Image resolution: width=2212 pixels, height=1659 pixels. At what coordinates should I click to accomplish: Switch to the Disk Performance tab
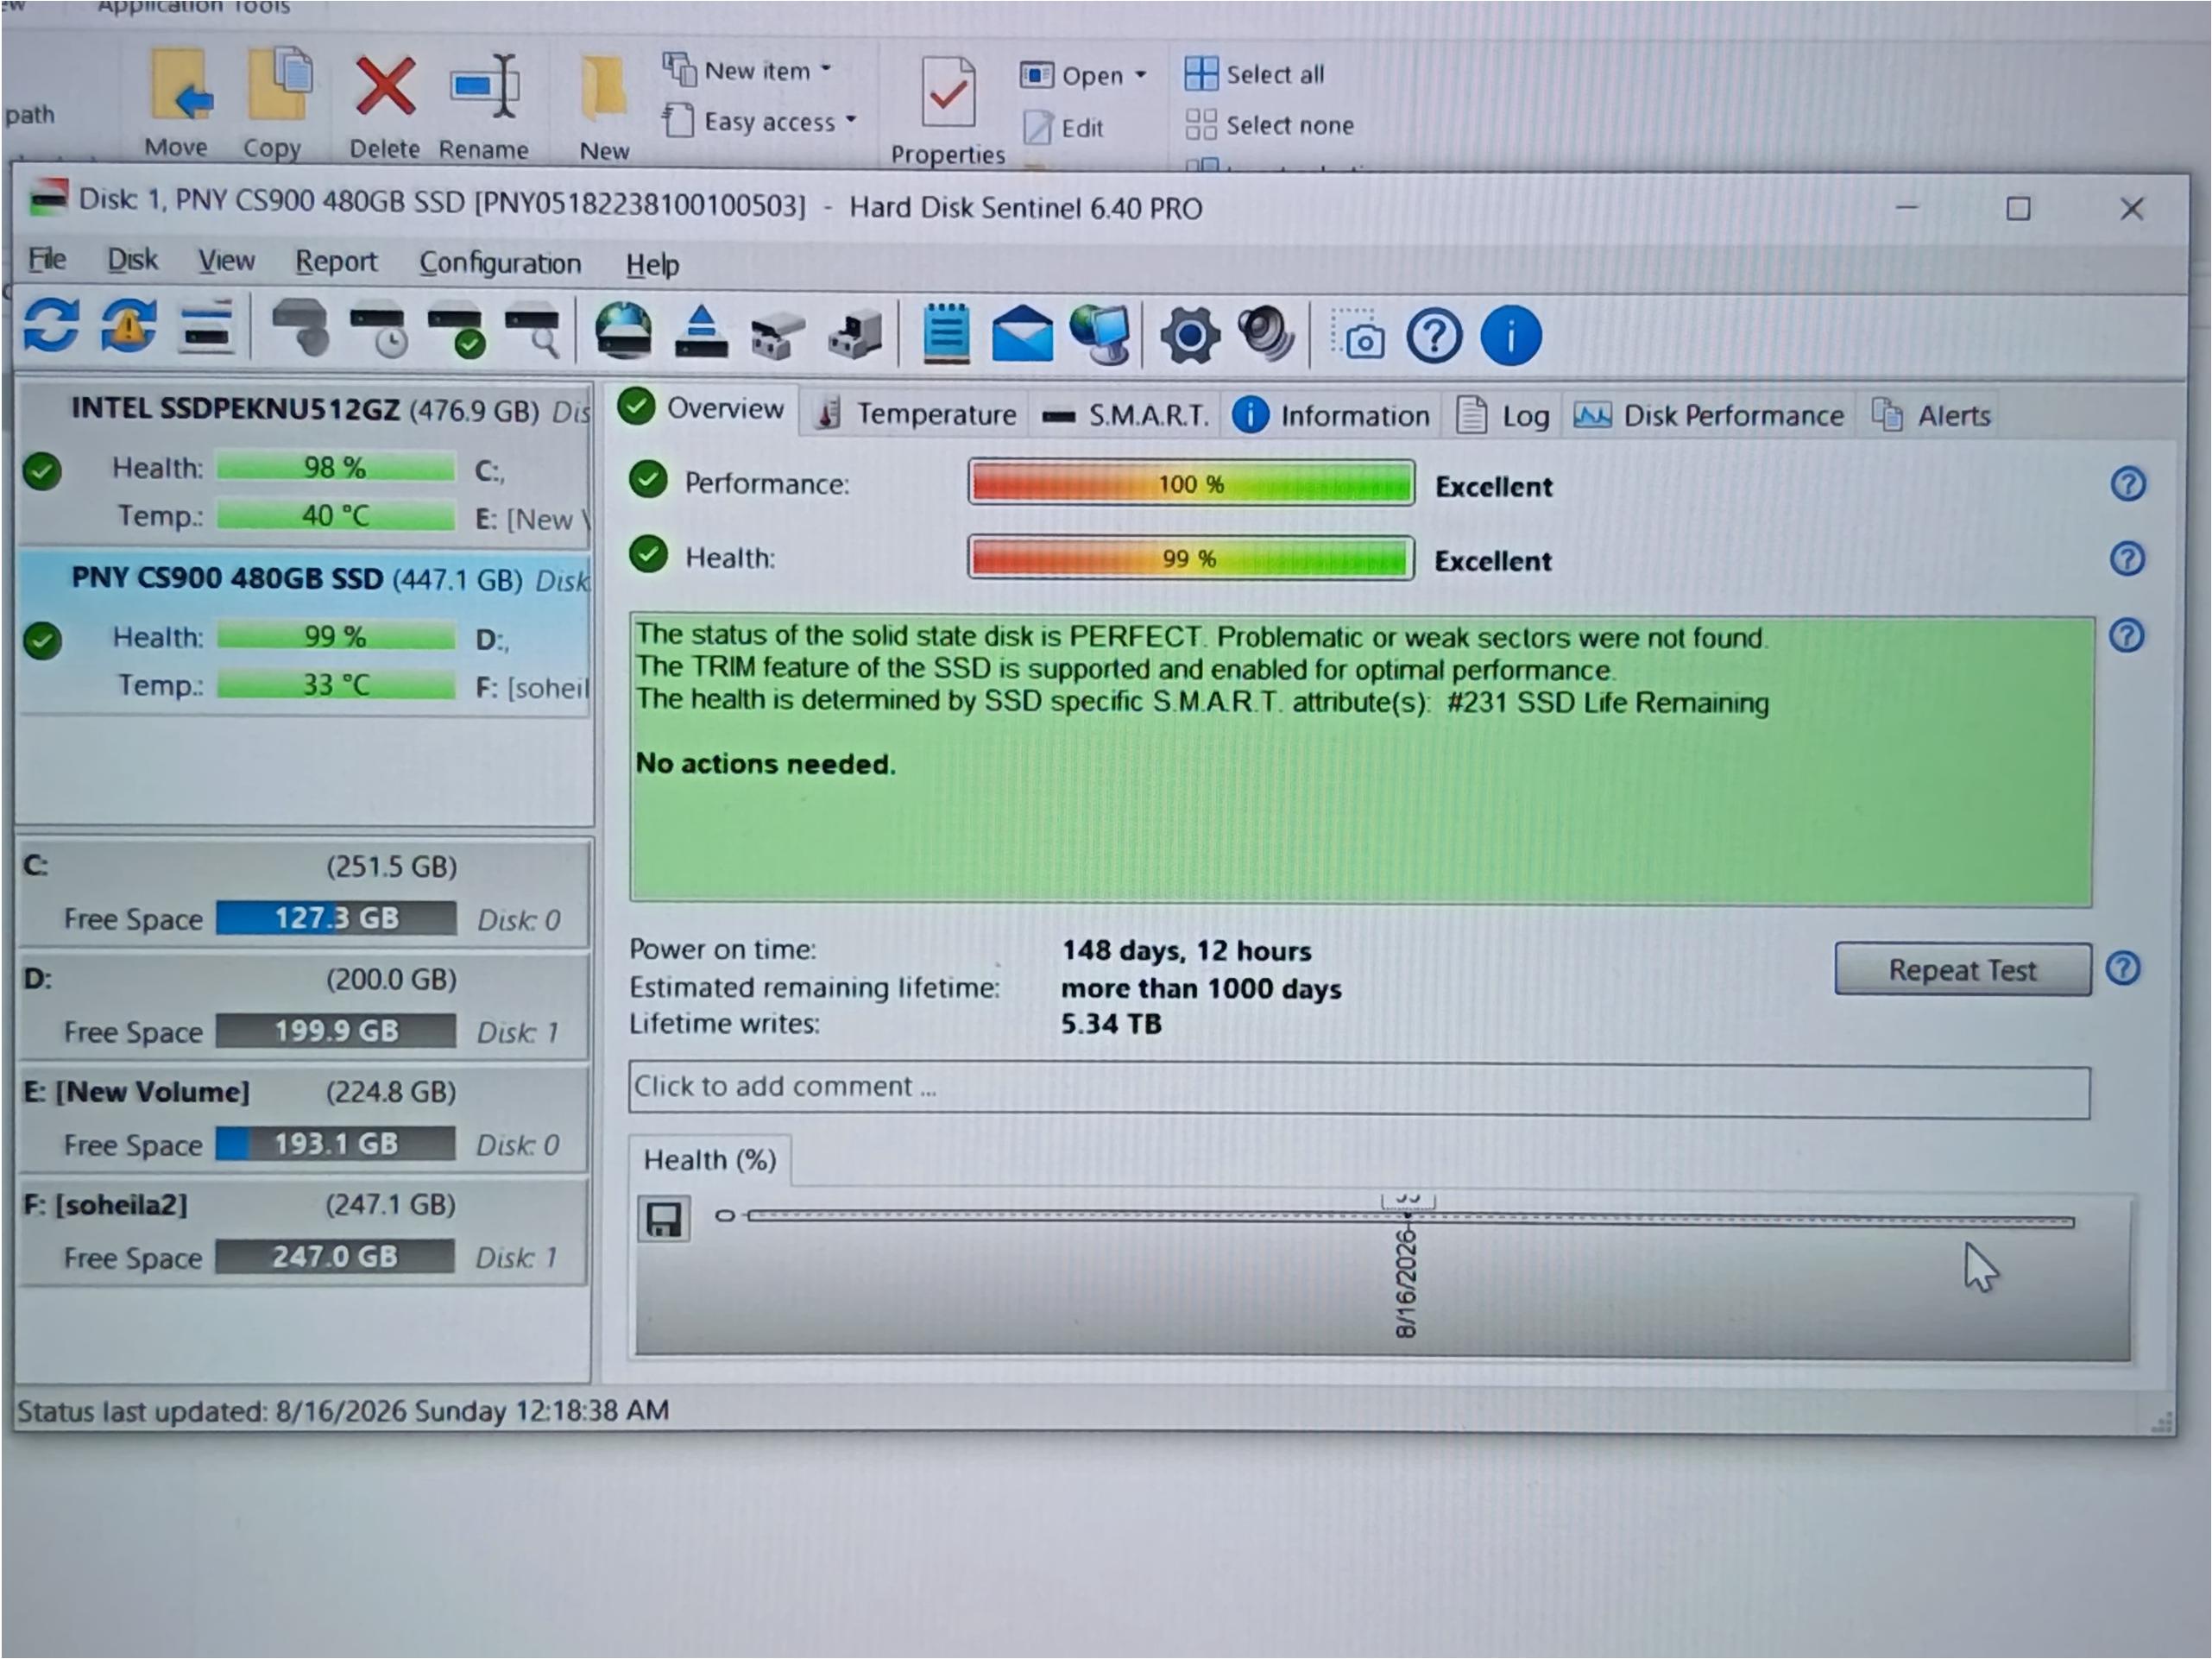pos(1709,415)
